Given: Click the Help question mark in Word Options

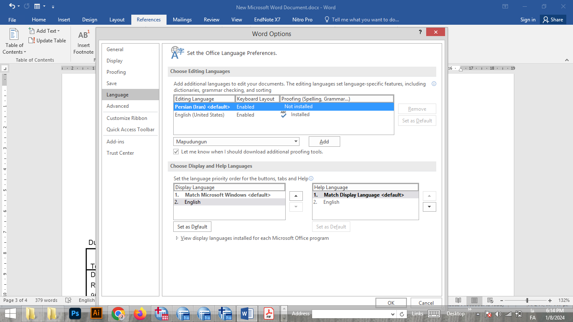Looking at the screenshot, I should tap(420, 32).
